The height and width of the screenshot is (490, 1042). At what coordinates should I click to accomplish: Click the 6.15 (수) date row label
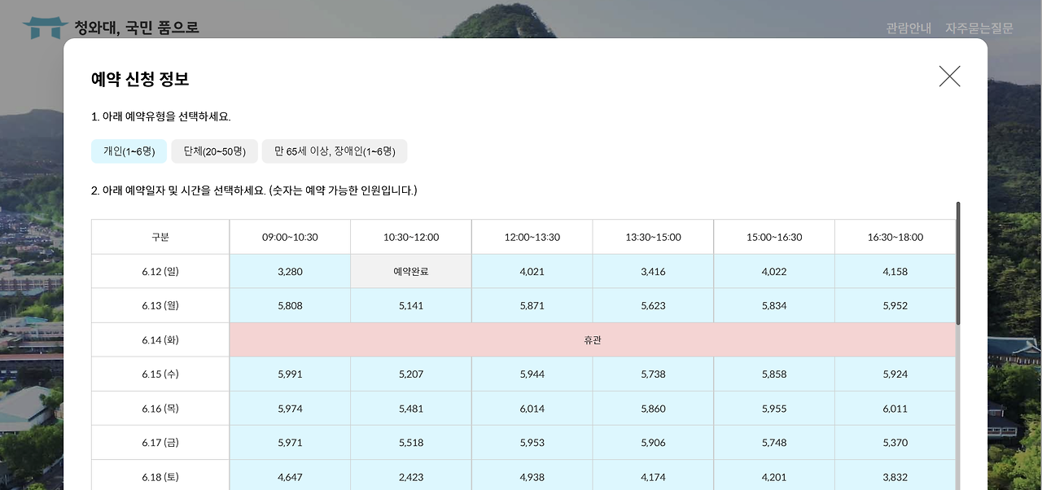tap(160, 374)
